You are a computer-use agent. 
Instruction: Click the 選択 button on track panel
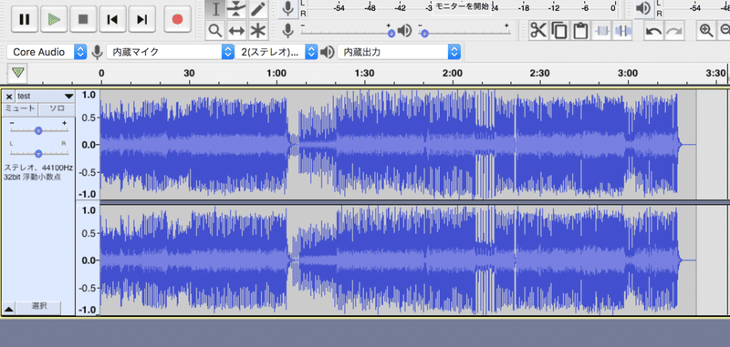pos(38,306)
